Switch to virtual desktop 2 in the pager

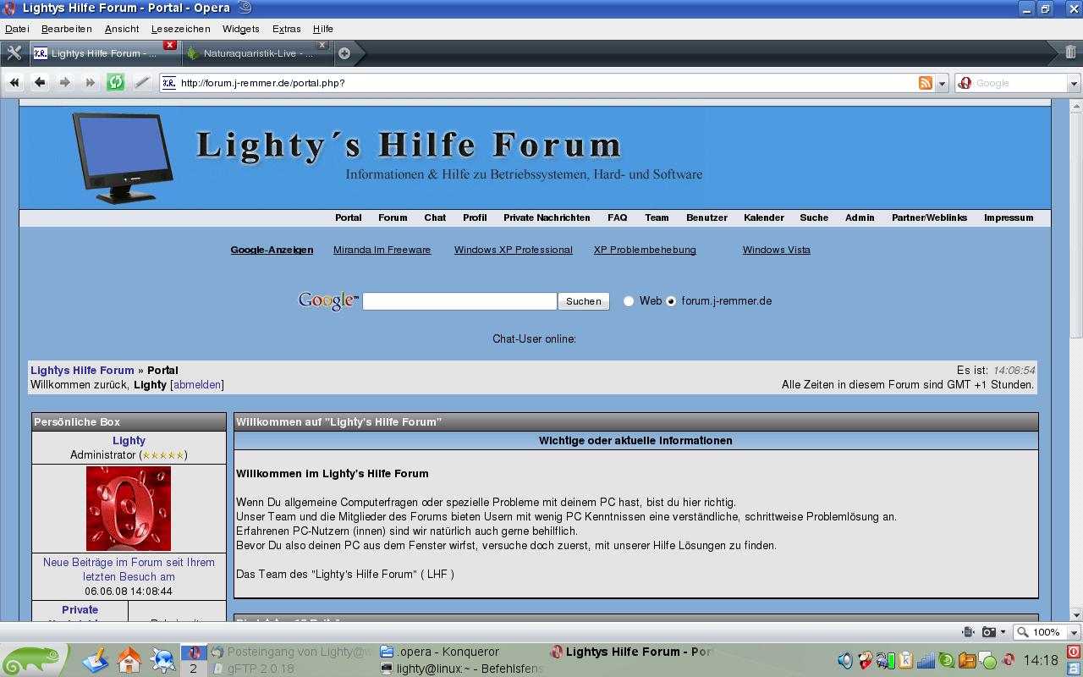point(193,669)
